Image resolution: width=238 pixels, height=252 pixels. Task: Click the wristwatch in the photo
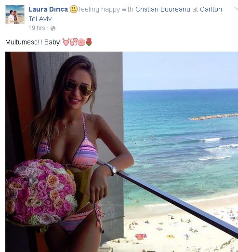click(112, 168)
